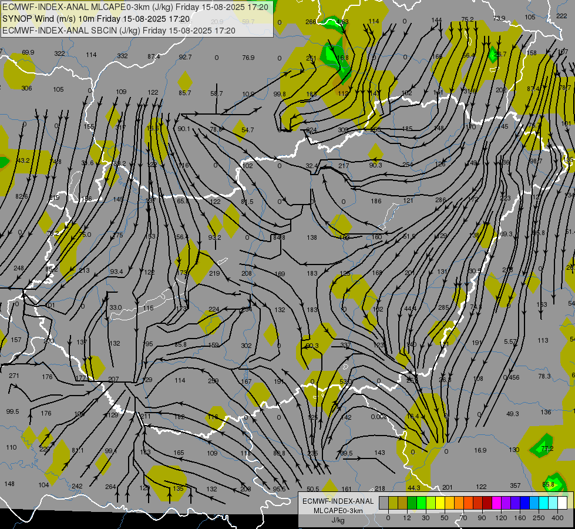Click the legend tick label 50

point(445,518)
